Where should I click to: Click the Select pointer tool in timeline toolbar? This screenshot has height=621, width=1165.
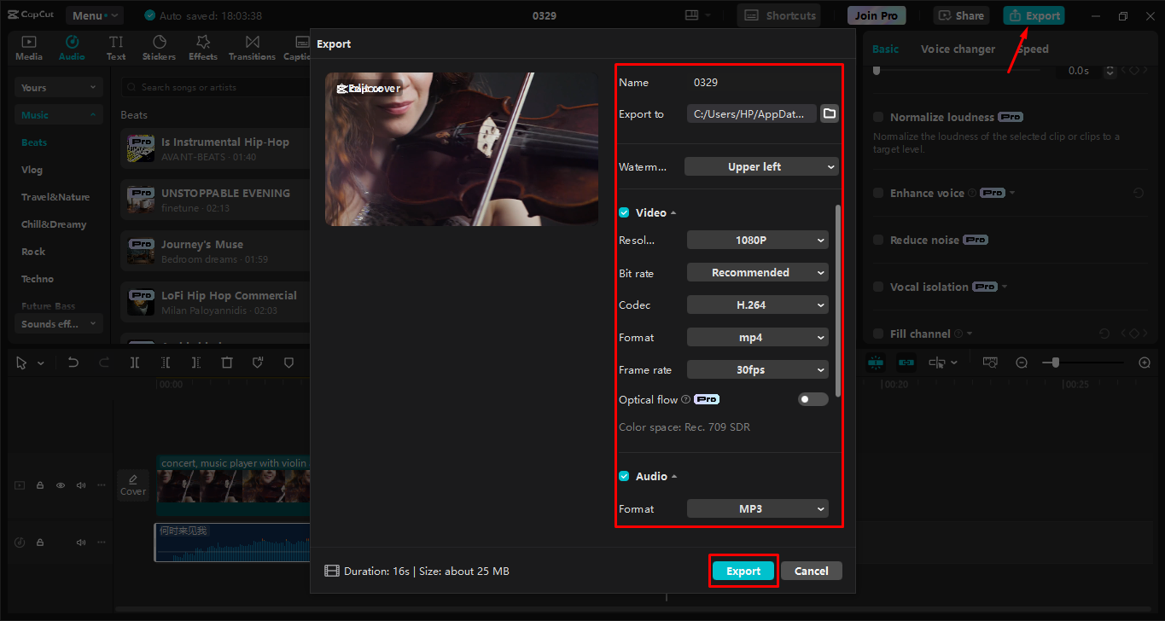22,363
